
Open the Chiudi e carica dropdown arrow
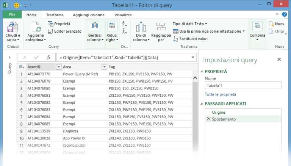click(18, 40)
